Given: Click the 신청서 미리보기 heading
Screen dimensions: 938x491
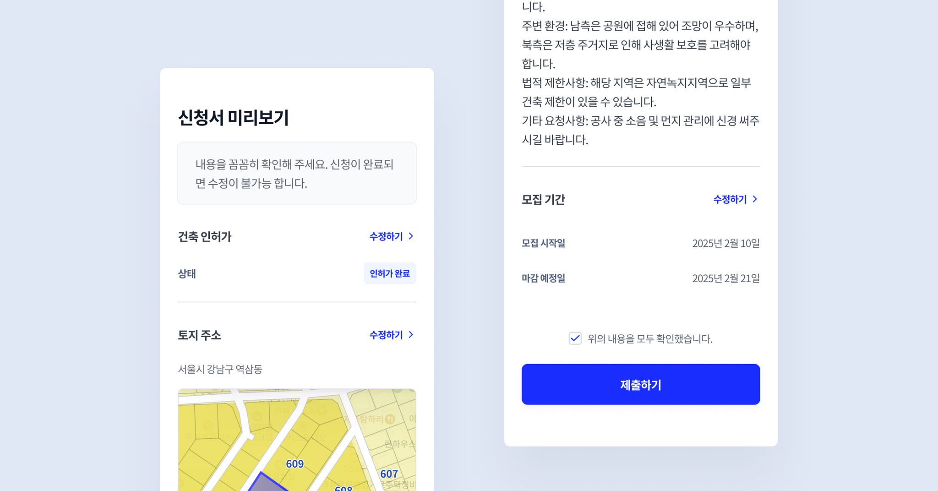Looking at the screenshot, I should click(233, 118).
